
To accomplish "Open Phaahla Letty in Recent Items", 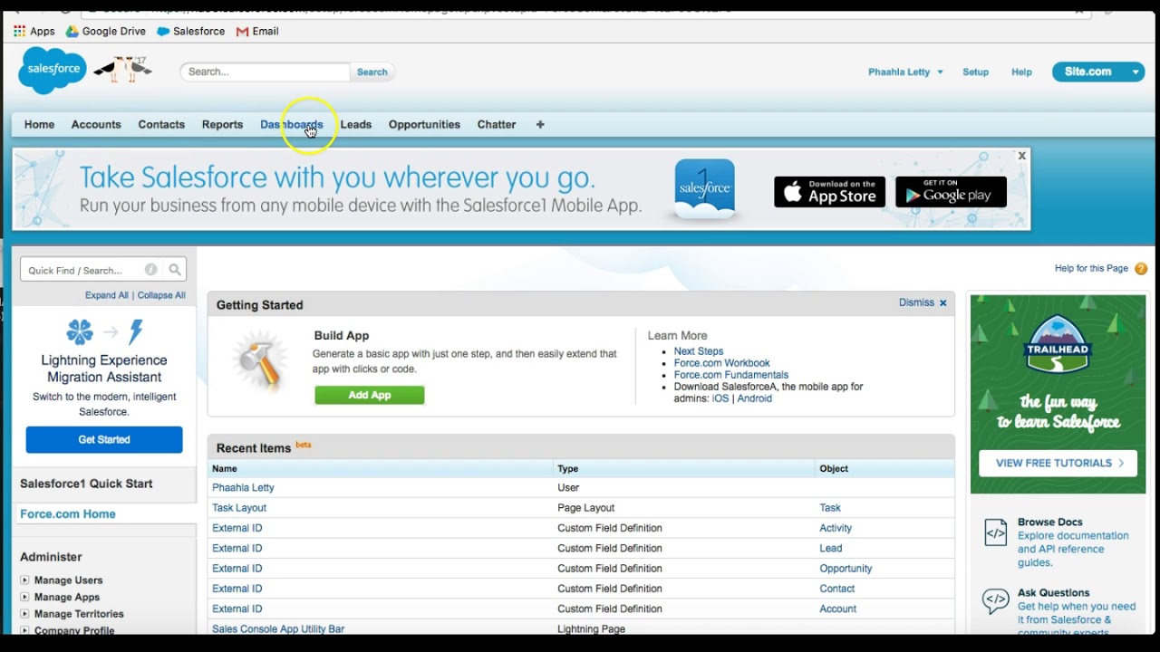I will pos(243,488).
